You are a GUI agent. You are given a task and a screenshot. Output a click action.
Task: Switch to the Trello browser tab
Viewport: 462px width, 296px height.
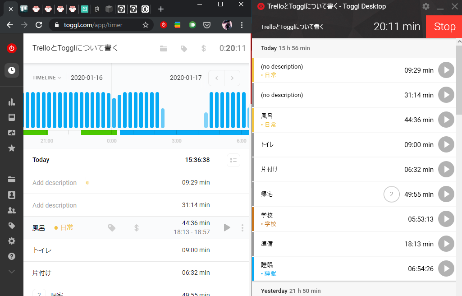click(x=24, y=9)
